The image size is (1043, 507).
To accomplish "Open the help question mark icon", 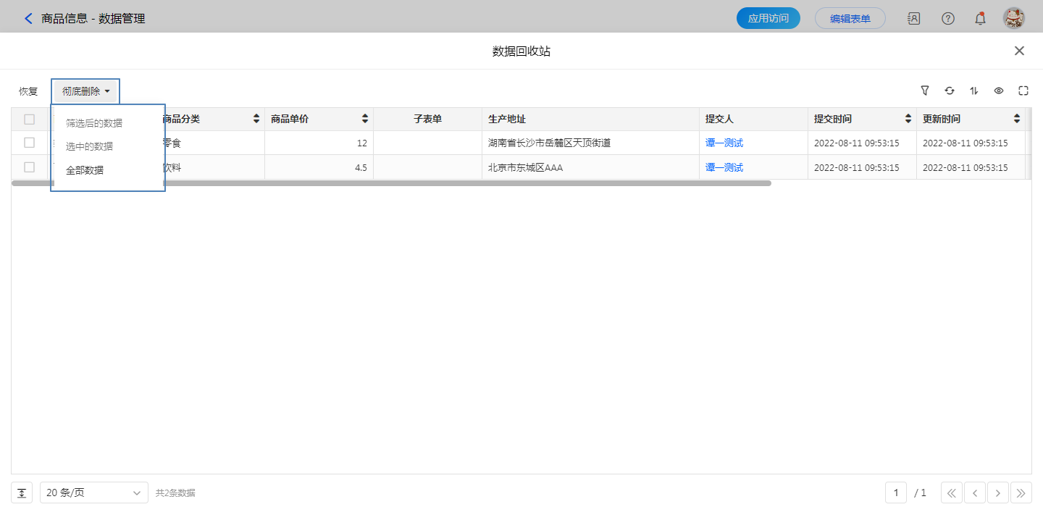I will tap(947, 19).
